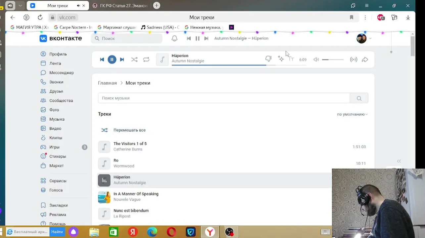Click header previous track button
The height and width of the screenshot is (238, 425).
[189, 38]
